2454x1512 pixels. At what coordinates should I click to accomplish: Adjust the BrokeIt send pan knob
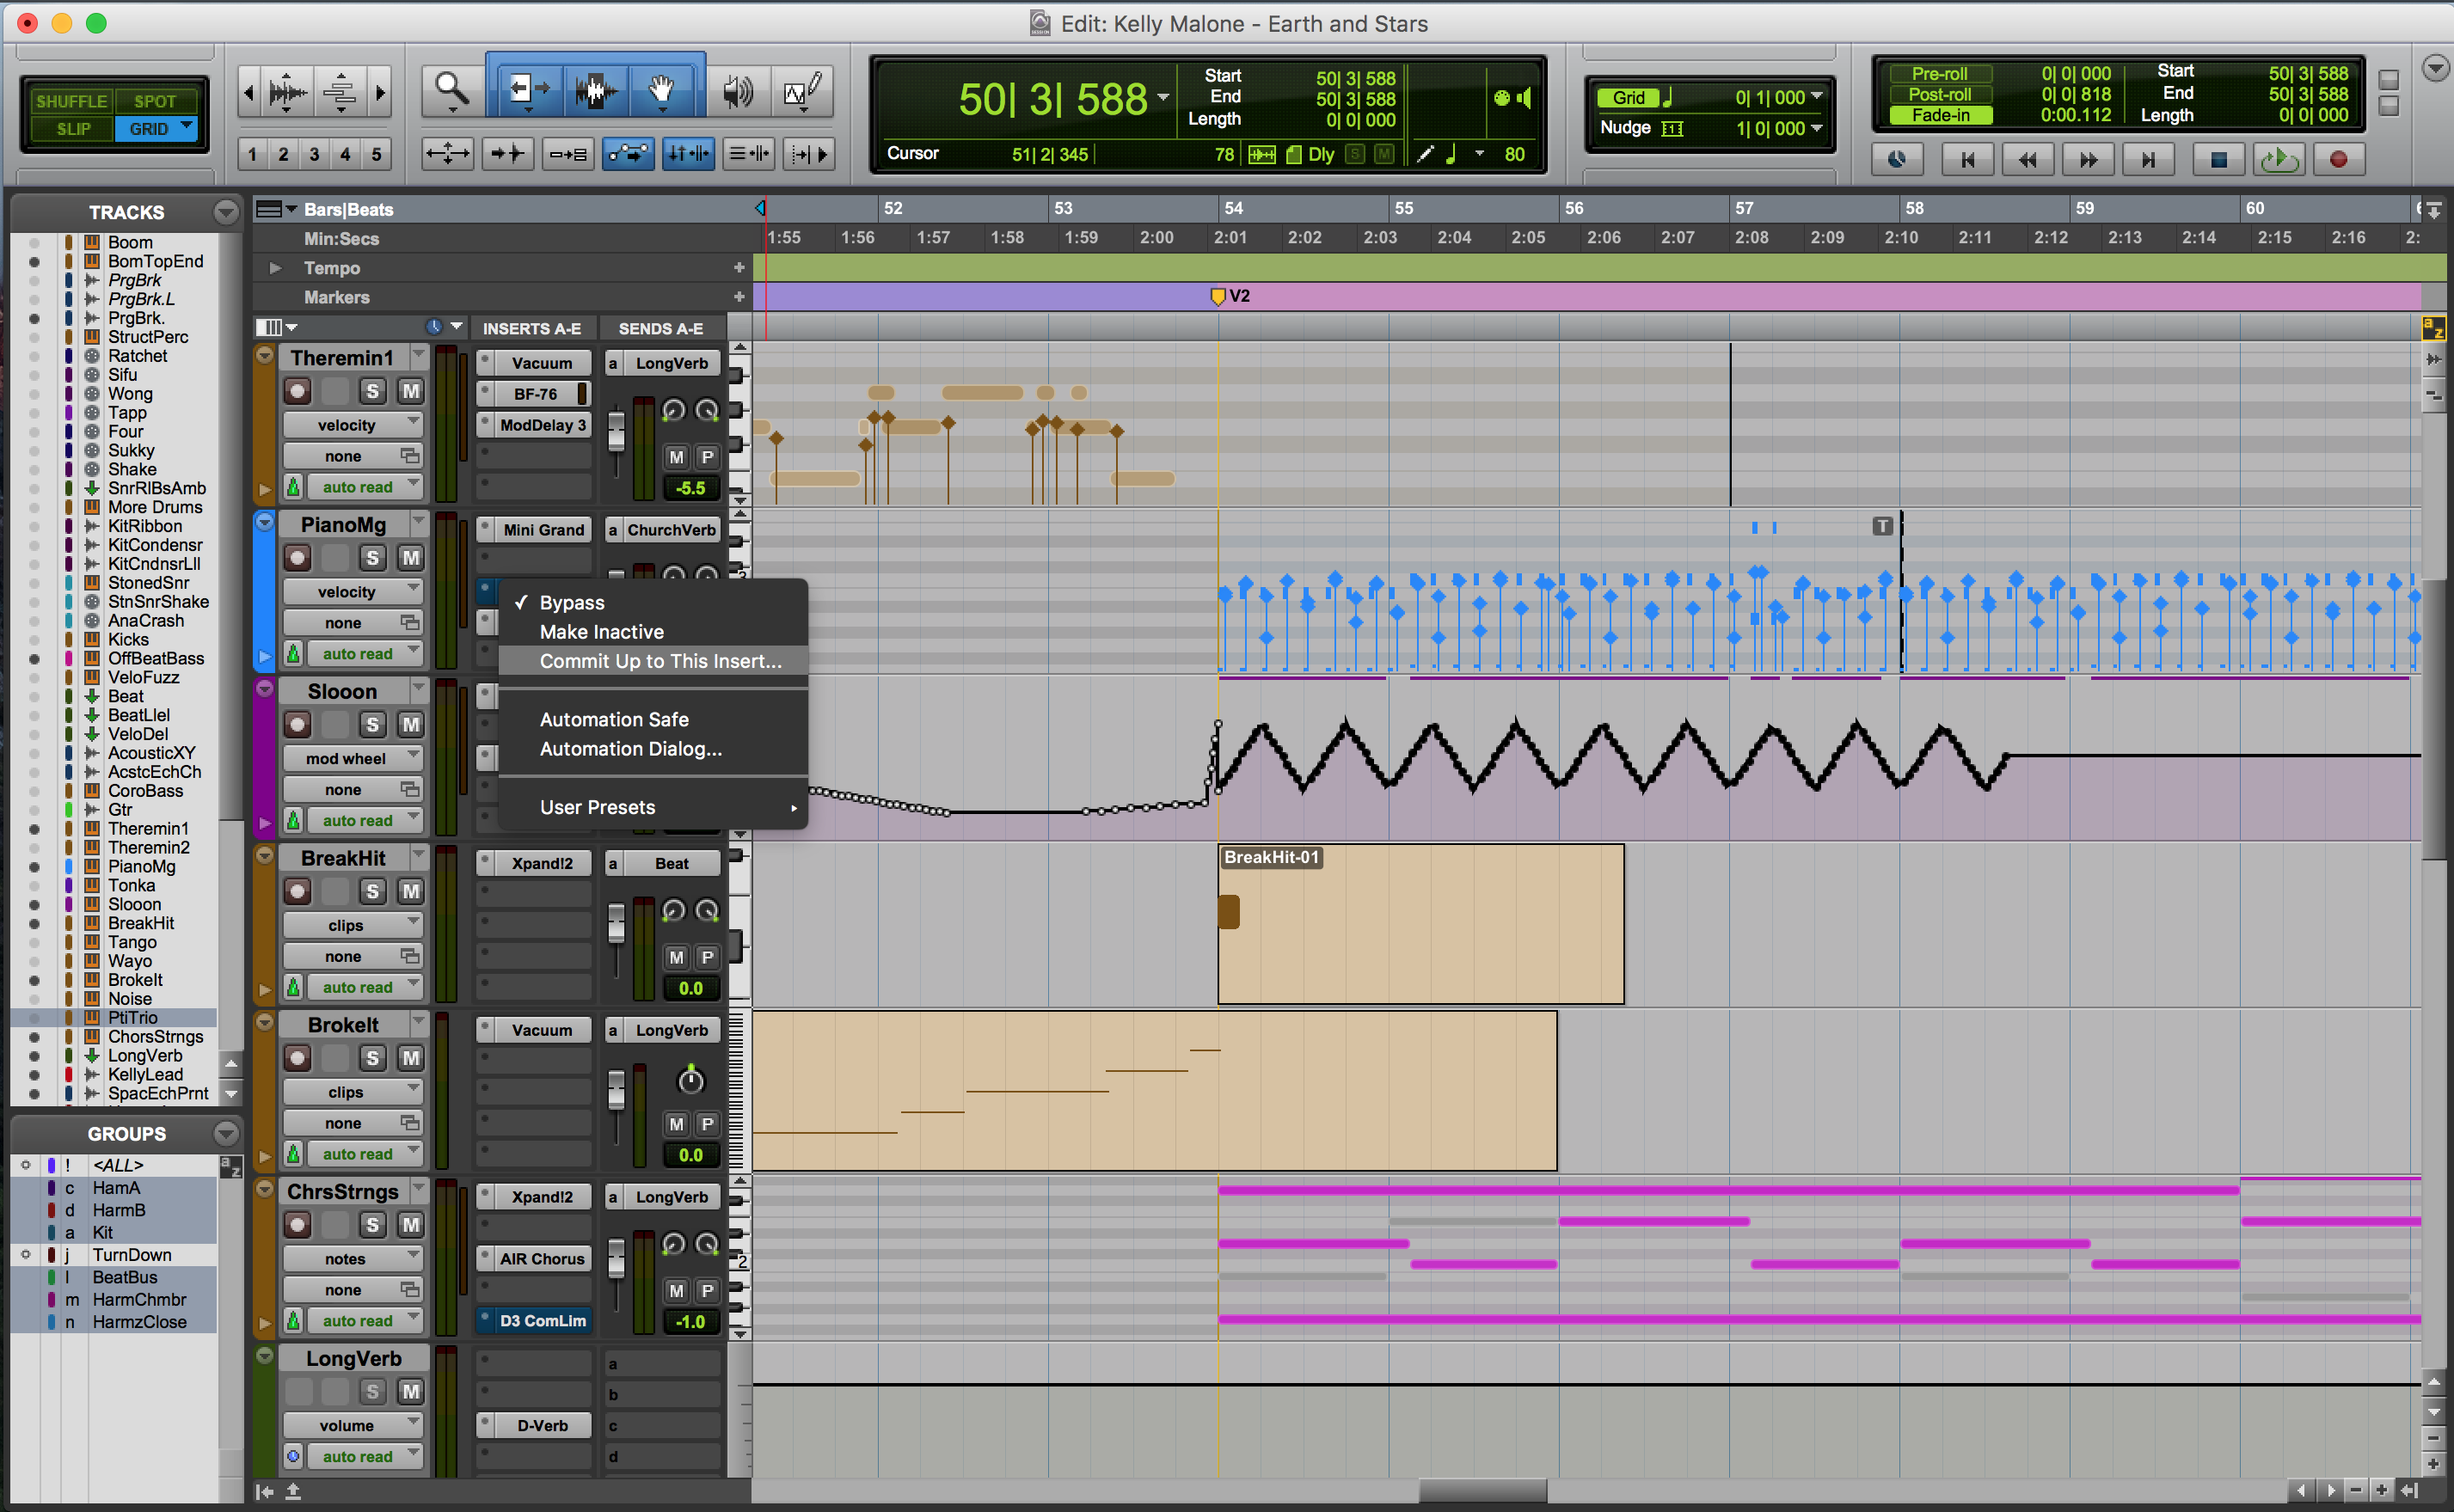(x=690, y=1080)
